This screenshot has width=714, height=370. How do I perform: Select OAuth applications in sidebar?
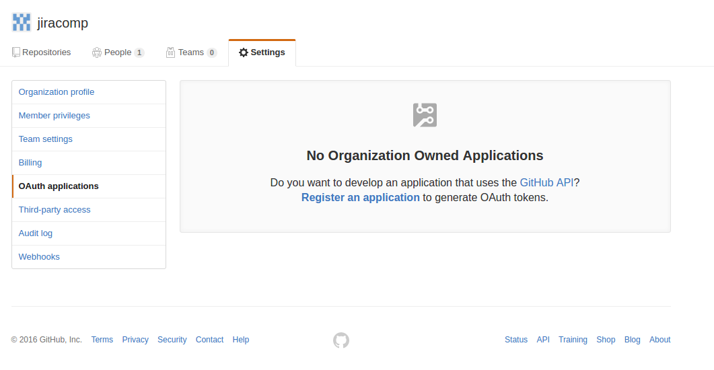(89, 186)
